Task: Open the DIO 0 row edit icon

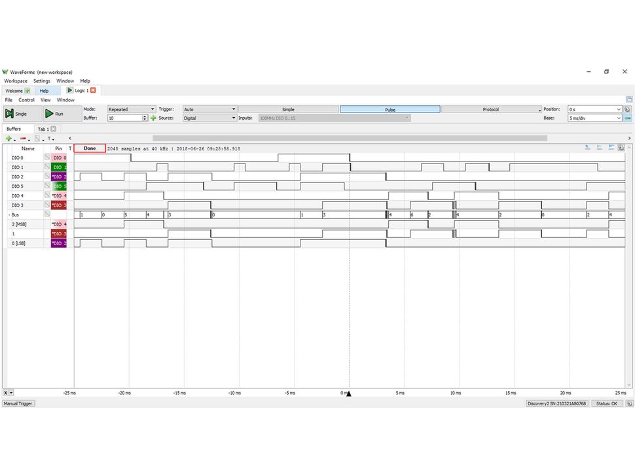Action: (x=47, y=158)
